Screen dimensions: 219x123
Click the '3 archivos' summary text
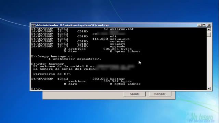click(75, 49)
